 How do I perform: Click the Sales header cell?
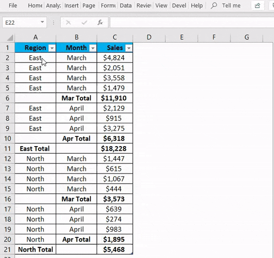[115, 47]
